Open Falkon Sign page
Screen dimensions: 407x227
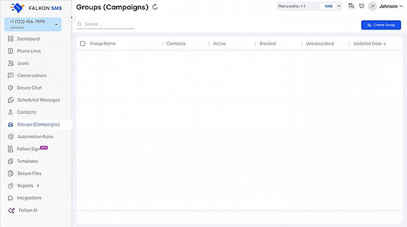tap(28, 149)
